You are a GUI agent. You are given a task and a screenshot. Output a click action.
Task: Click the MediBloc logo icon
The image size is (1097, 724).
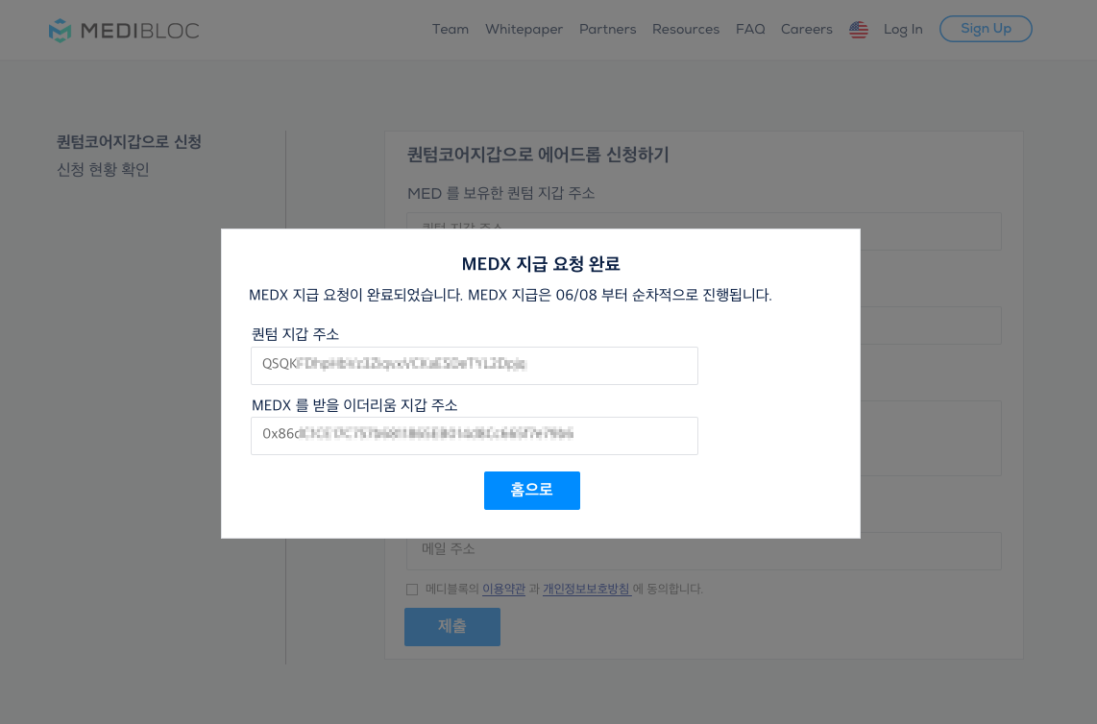62,30
